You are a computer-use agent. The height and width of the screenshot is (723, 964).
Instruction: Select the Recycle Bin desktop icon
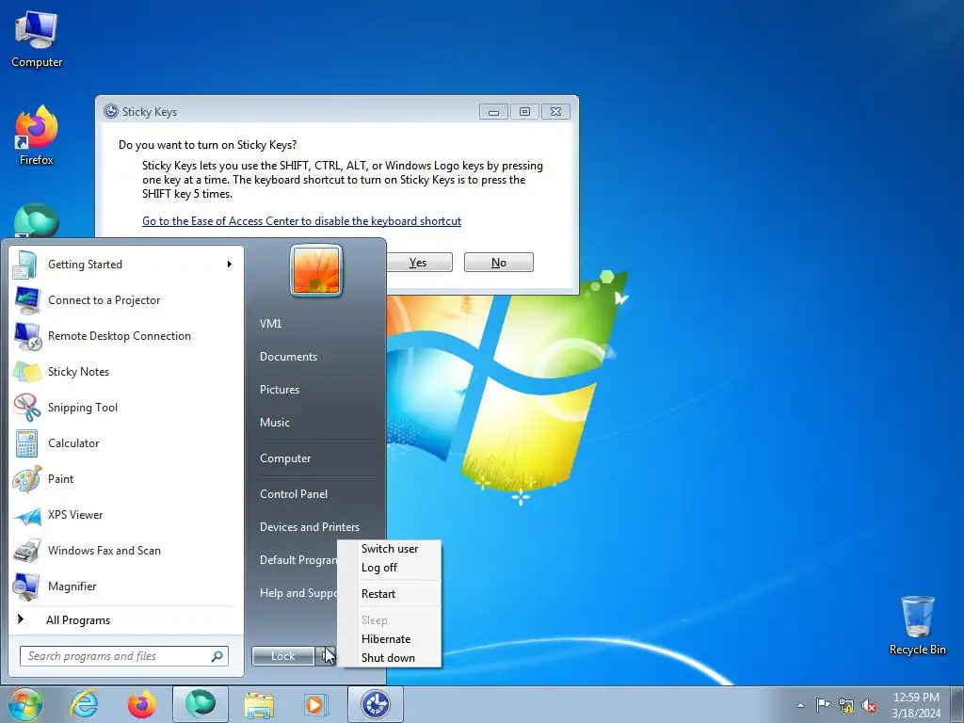917,625
